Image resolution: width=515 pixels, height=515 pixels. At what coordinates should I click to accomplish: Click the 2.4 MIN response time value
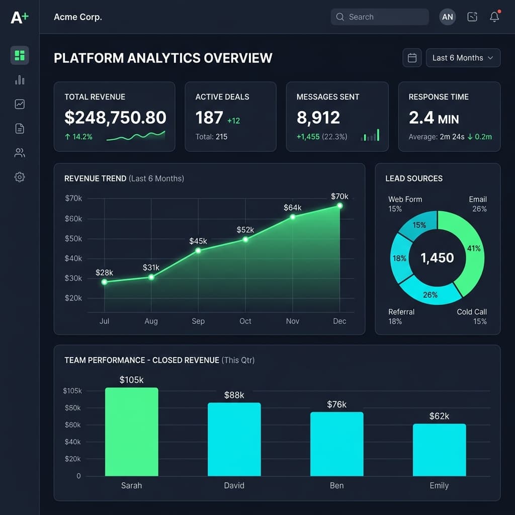point(434,118)
